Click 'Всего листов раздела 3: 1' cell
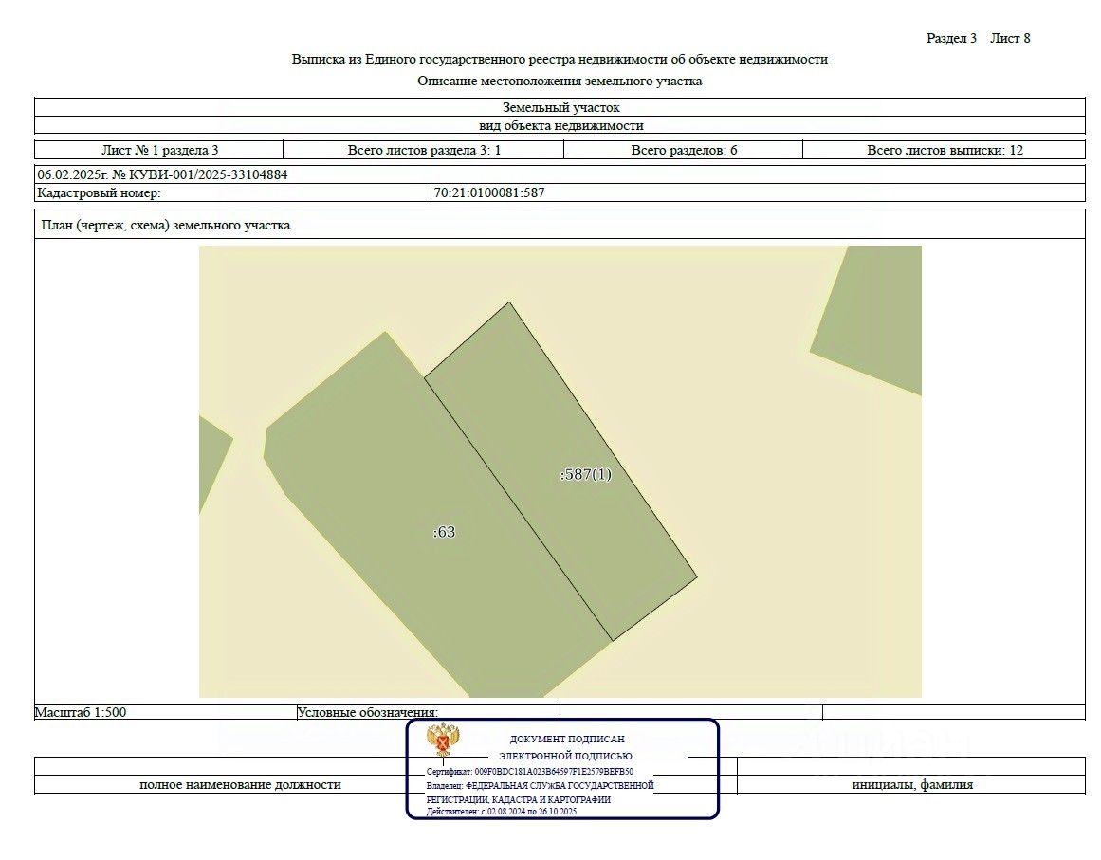This screenshot has height=860, width=1101. (424, 150)
